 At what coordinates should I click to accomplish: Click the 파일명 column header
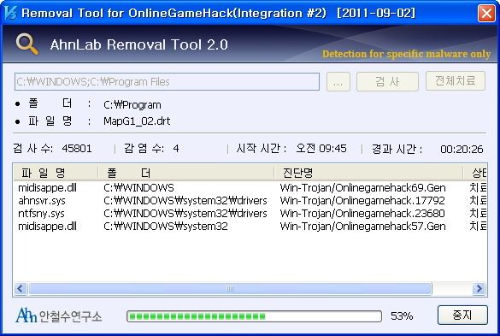click(x=56, y=173)
